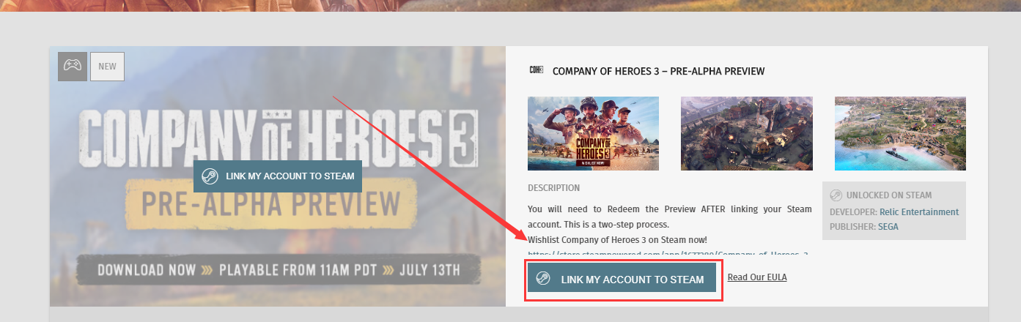The width and height of the screenshot is (1021, 322).
Task: Click the NEW badge on the banner
Action: (x=107, y=66)
